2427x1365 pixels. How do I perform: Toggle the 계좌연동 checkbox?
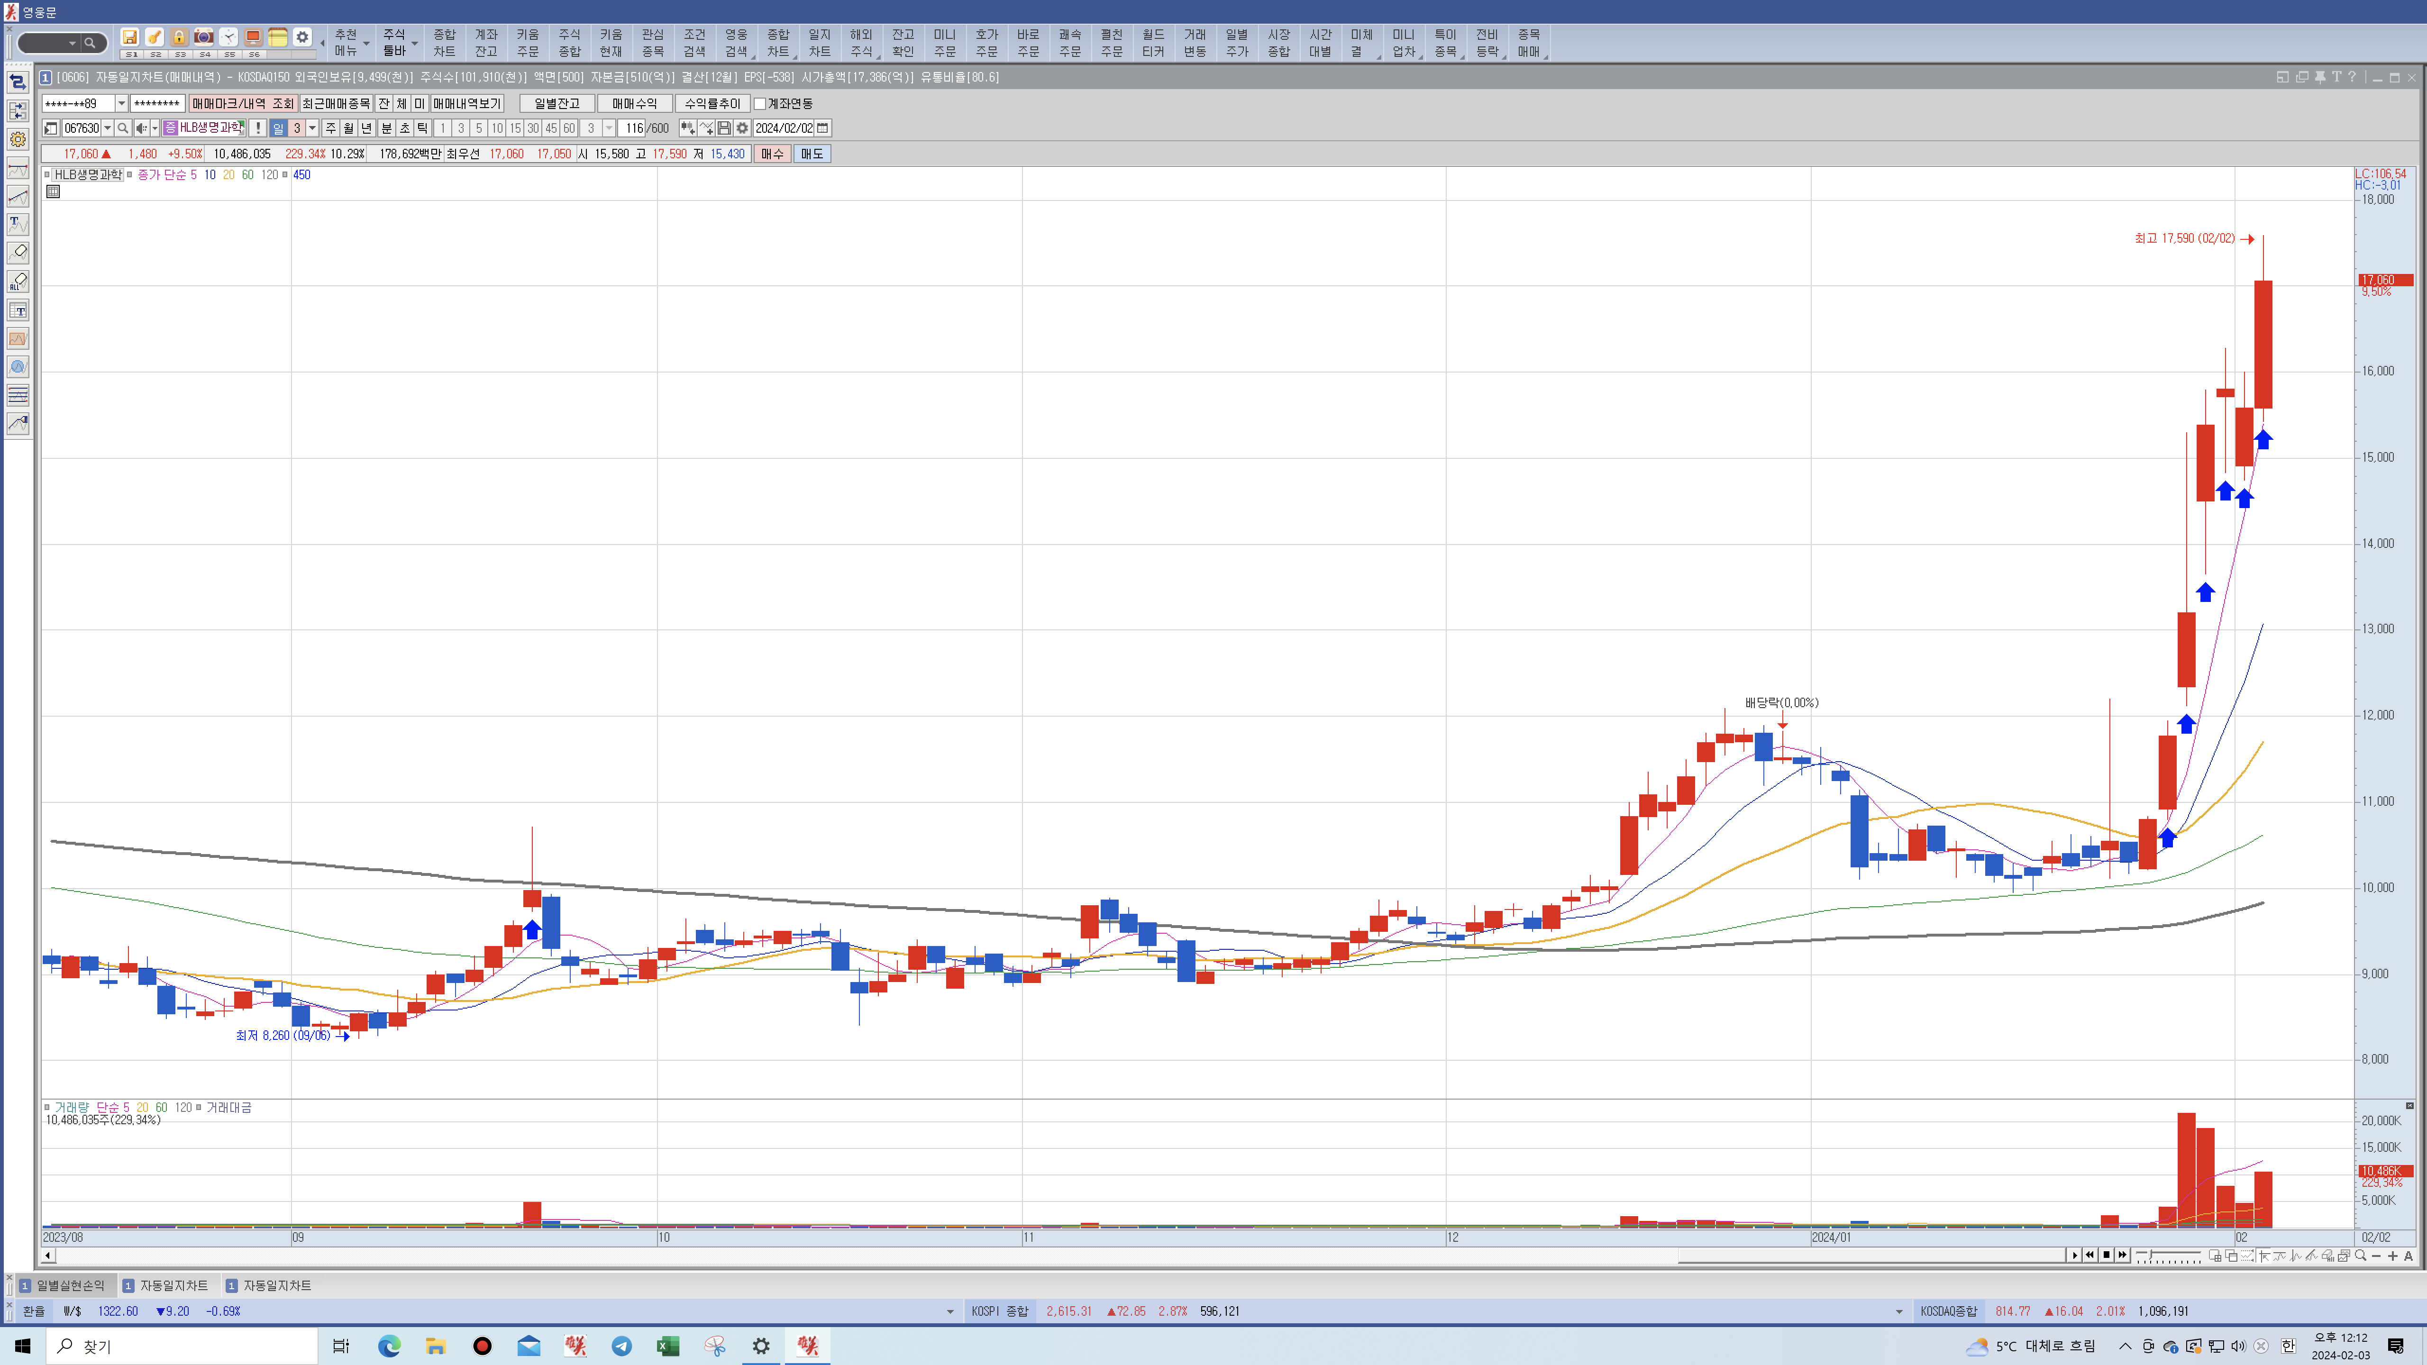click(x=760, y=104)
